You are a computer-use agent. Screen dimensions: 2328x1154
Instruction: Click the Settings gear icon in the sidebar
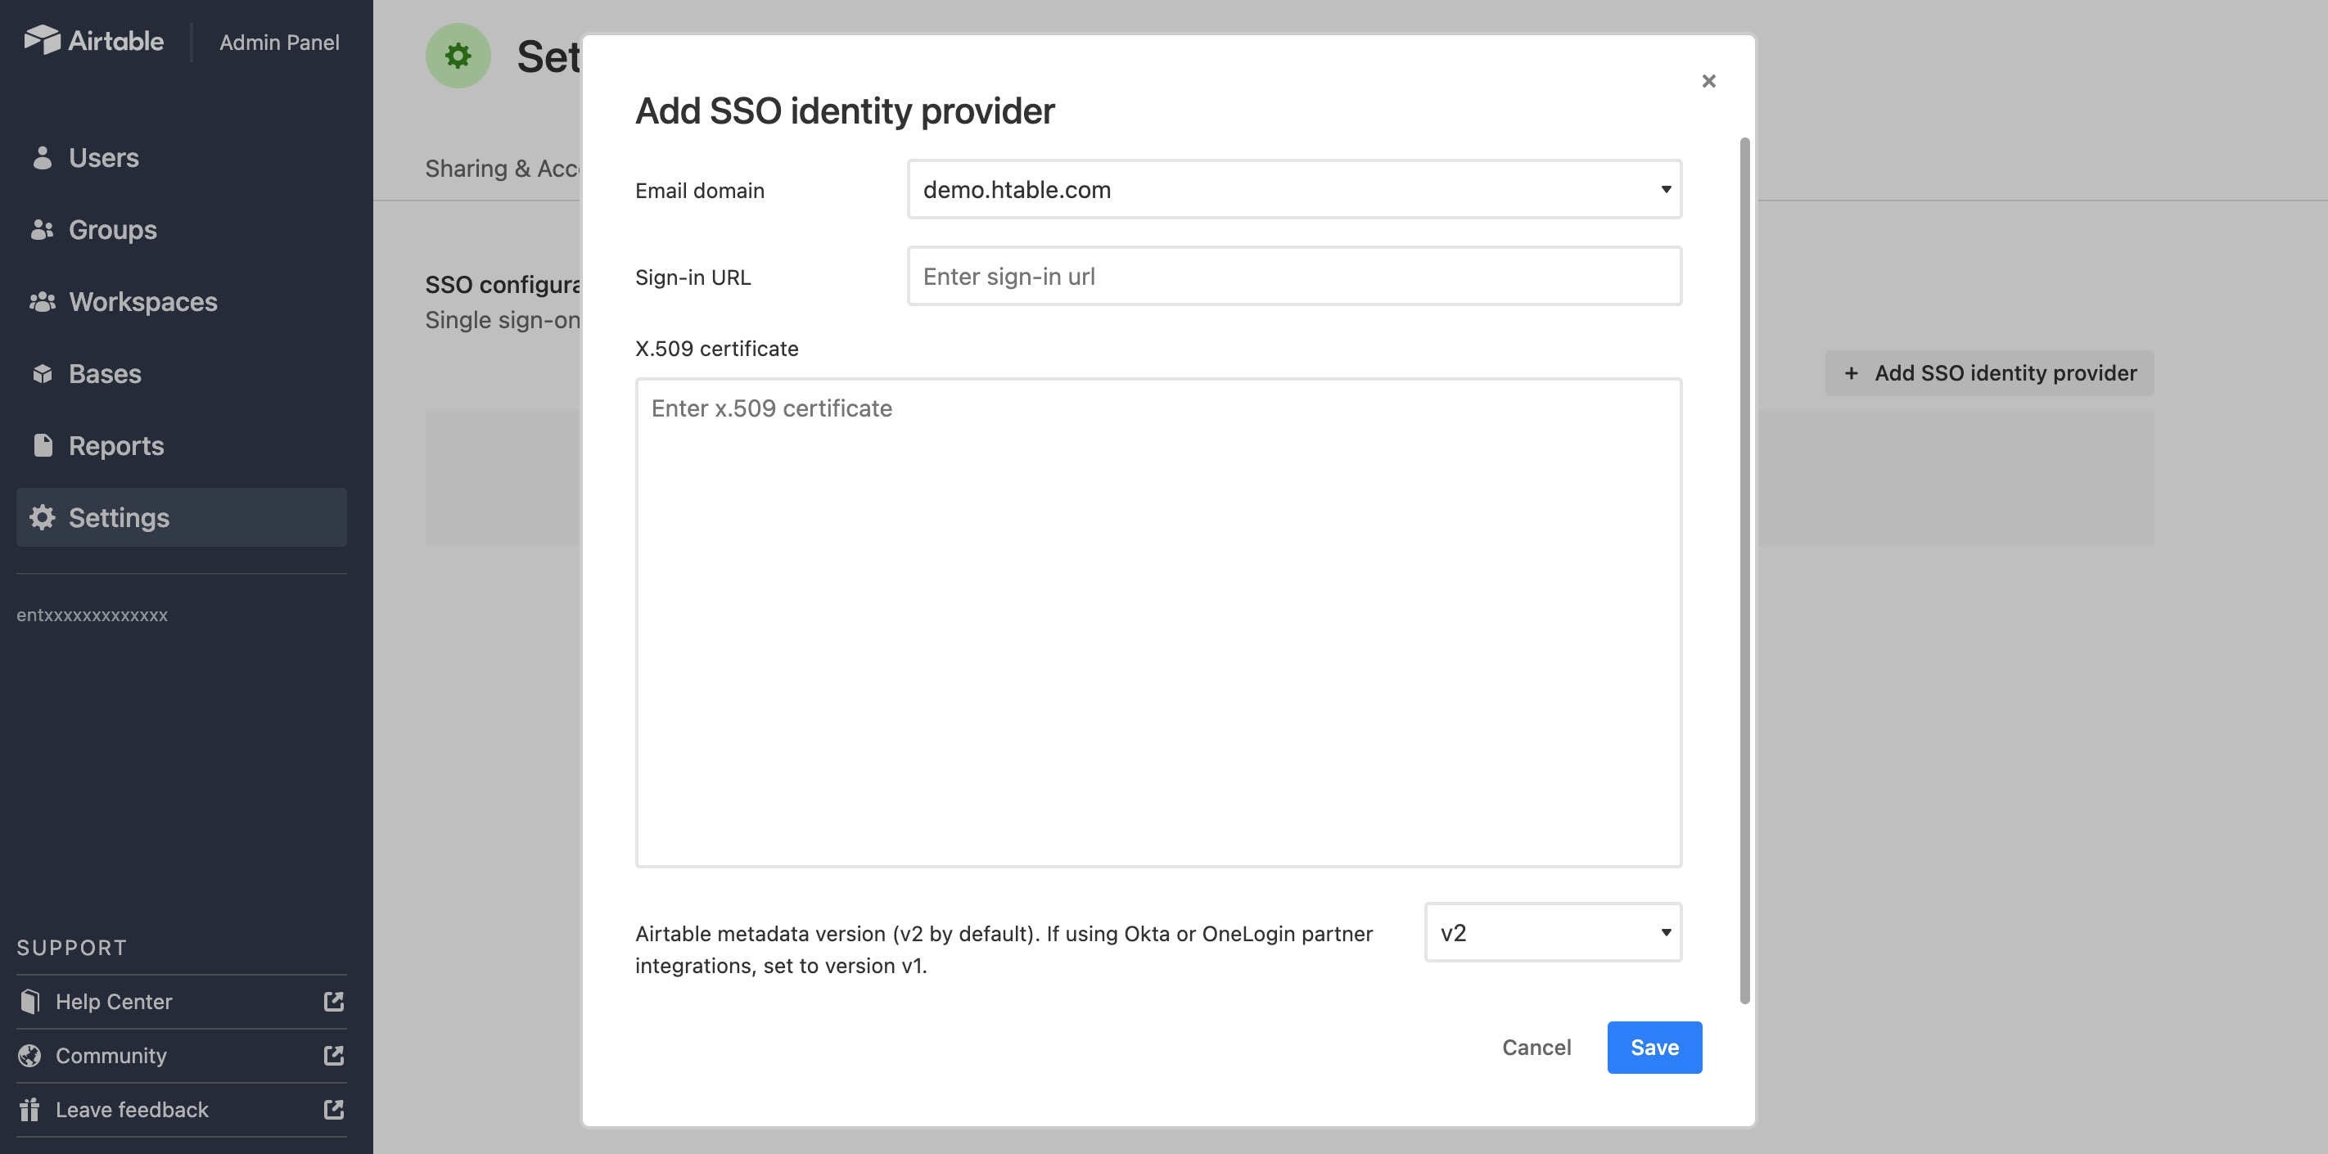coord(42,517)
